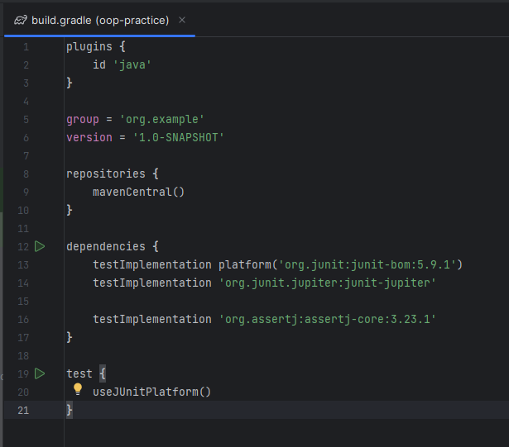Viewport: 509px width, 447px height.
Task: Click line number 1 in gutter
Action: point(26,47)
